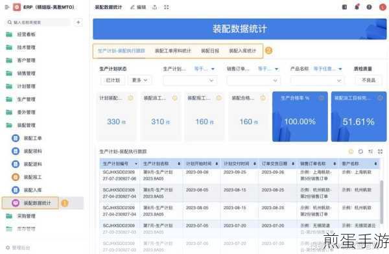Open the top-right app grid icon
389x254 pixels.
coord(344,7)
